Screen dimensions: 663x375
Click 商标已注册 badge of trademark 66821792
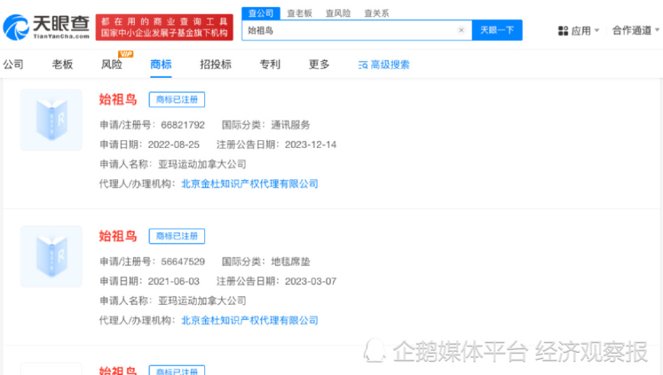(x=177, y=99)
